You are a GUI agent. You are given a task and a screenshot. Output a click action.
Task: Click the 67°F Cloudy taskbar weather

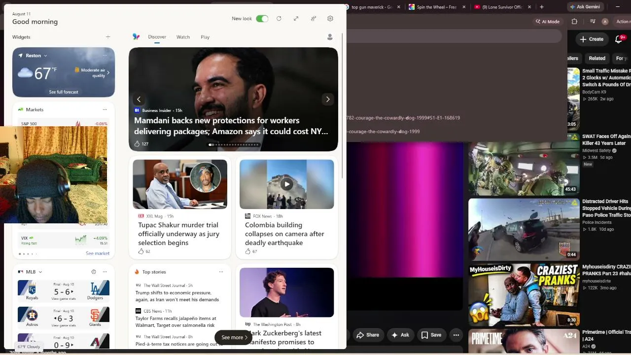point(29,347)
